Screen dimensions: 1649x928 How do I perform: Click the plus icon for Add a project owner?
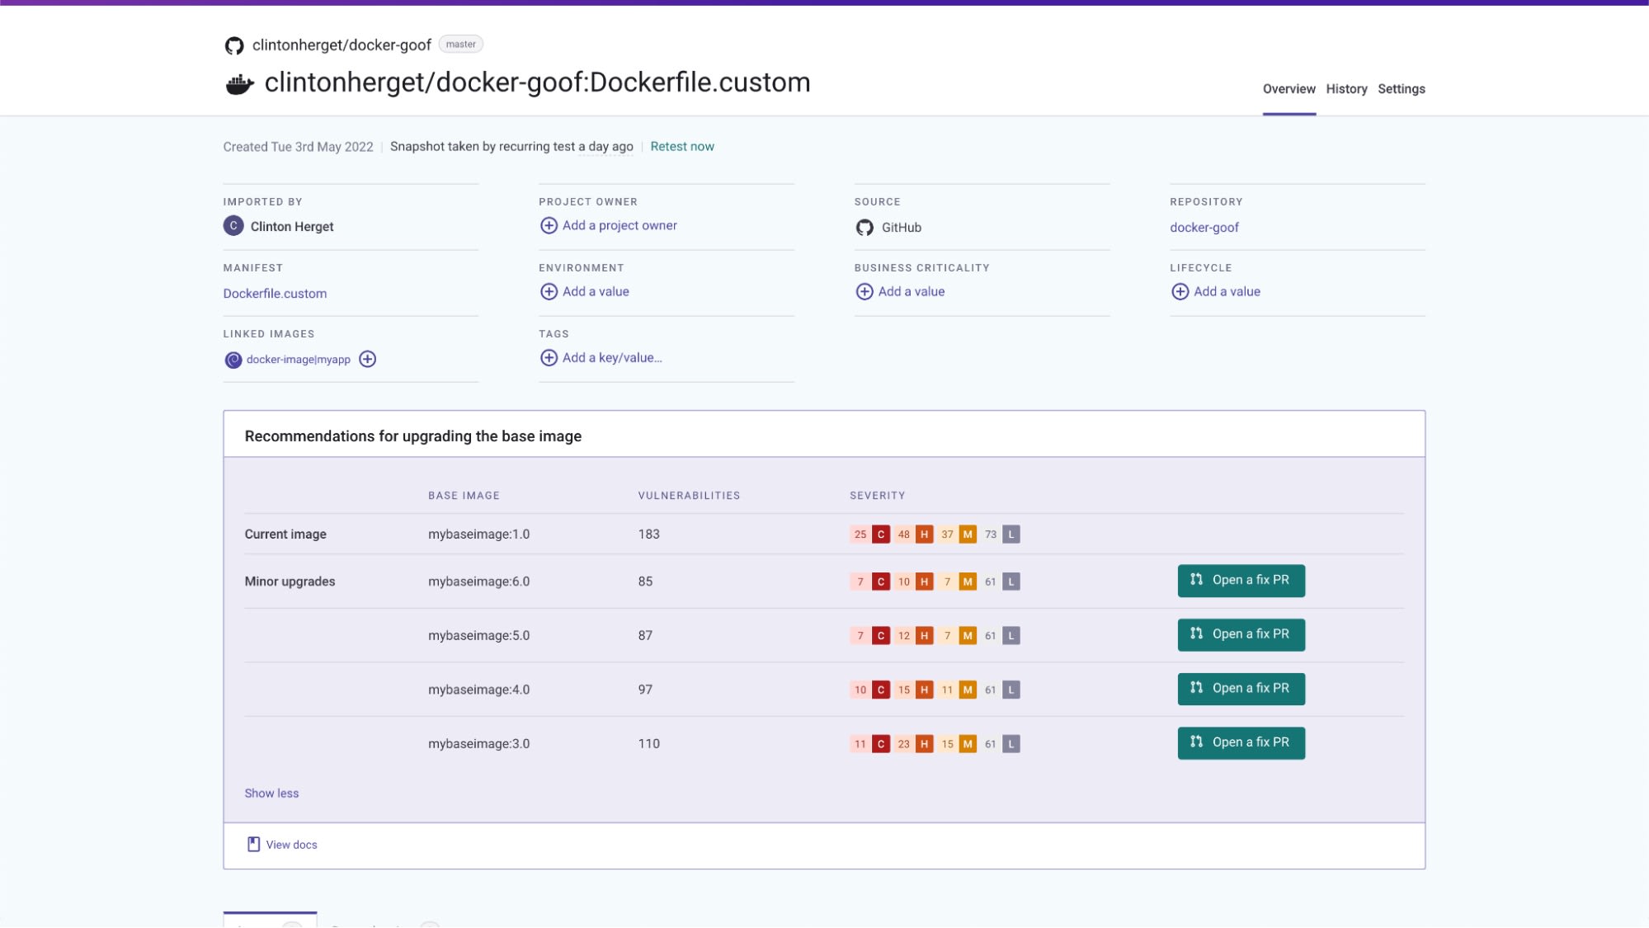coord(549,225)
